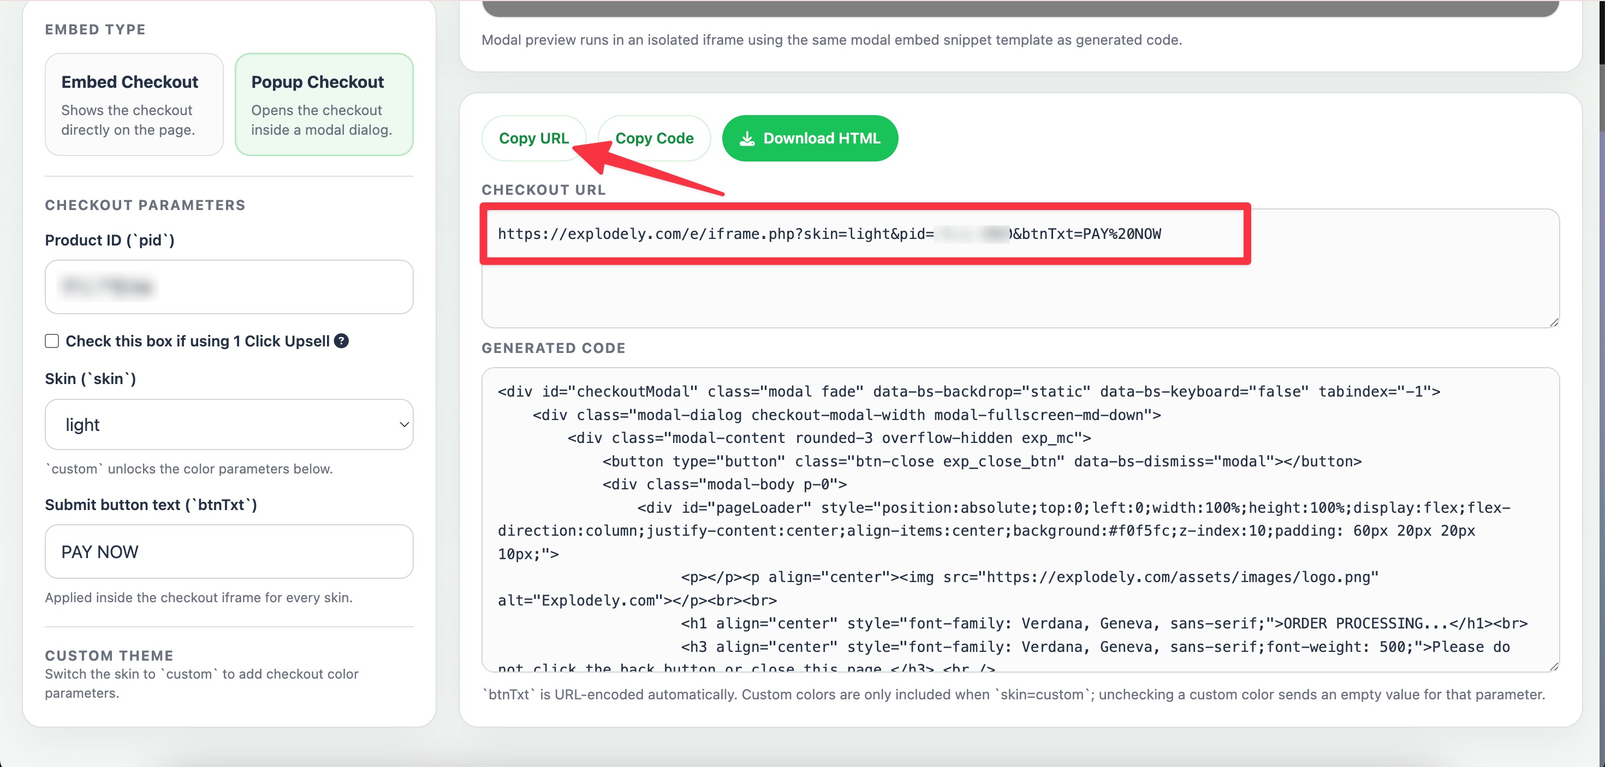This screenshot has width=1605, height=767.
Task: Click inside the Checkout URL text box
Action: 1020,292
